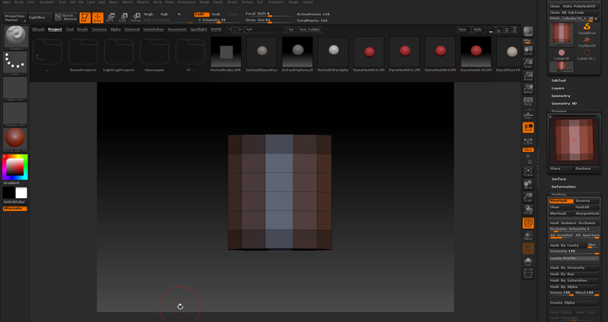This screenshot has height=322, width=608.
Task: Open the DefaultCube.ZPR project thumbnail
Action: (x=226, y=53)
